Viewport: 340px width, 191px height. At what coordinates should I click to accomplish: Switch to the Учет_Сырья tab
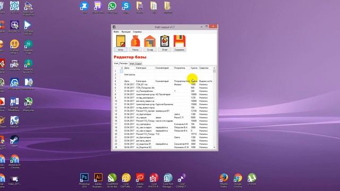tap(135, 64)
